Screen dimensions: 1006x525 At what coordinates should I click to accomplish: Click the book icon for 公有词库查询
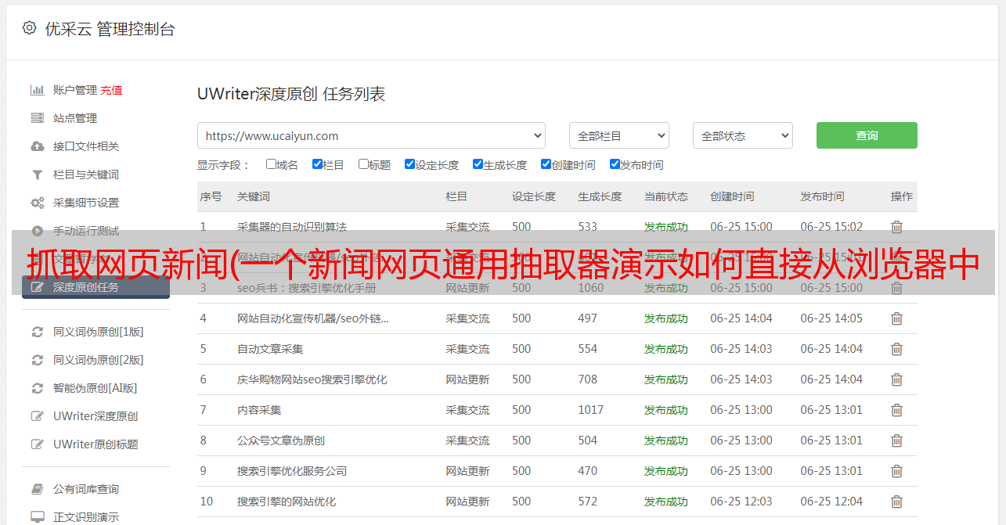click(x=37, y=489)
